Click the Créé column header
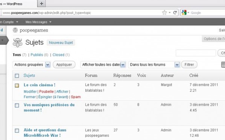The width and height of the screenshot is (225, 140). click(194, 75)
